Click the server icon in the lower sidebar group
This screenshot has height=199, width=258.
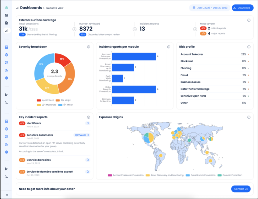6,121
